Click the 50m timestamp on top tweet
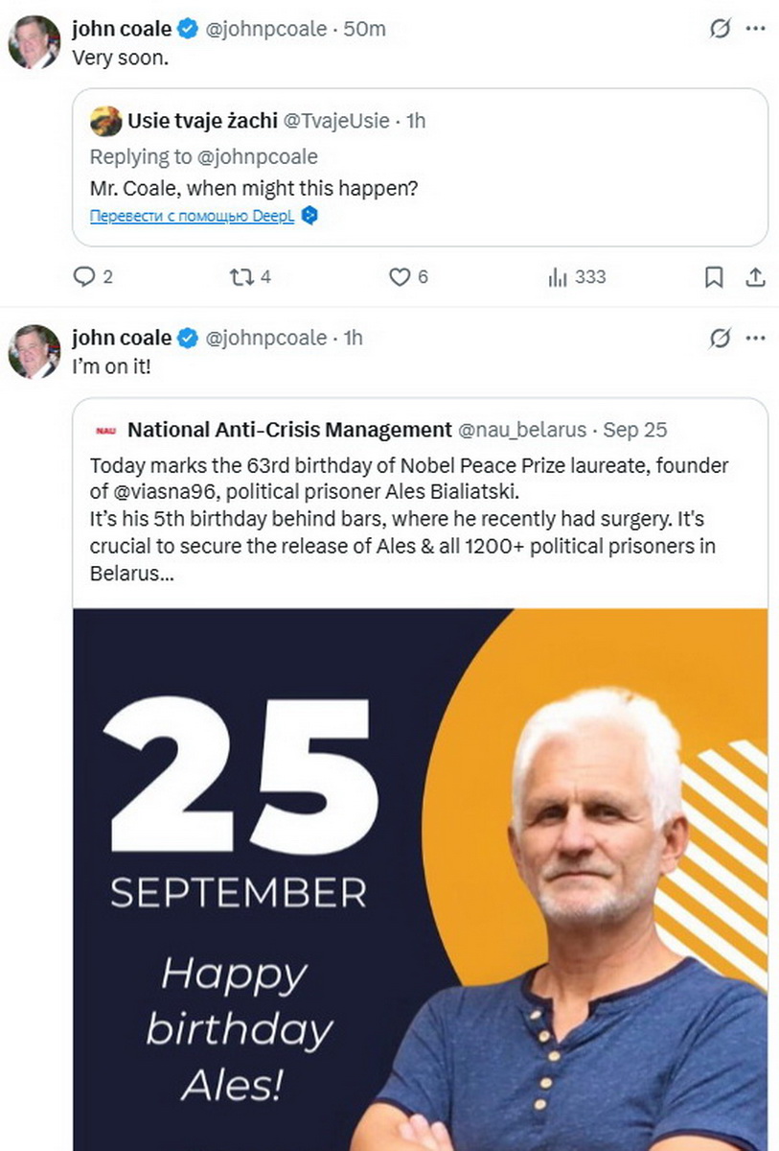 [364, 29]
